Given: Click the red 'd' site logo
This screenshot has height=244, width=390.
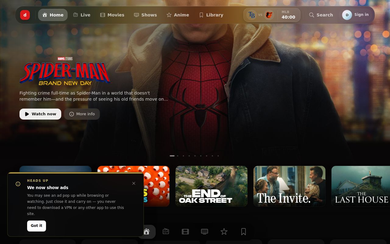Looking at the screenshot, I should point(25,15).
